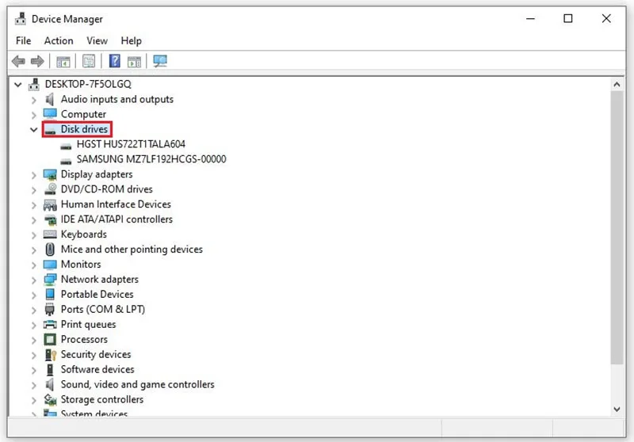Expand the Processors category
634x442 pixels.
click(x=34, y=340)
